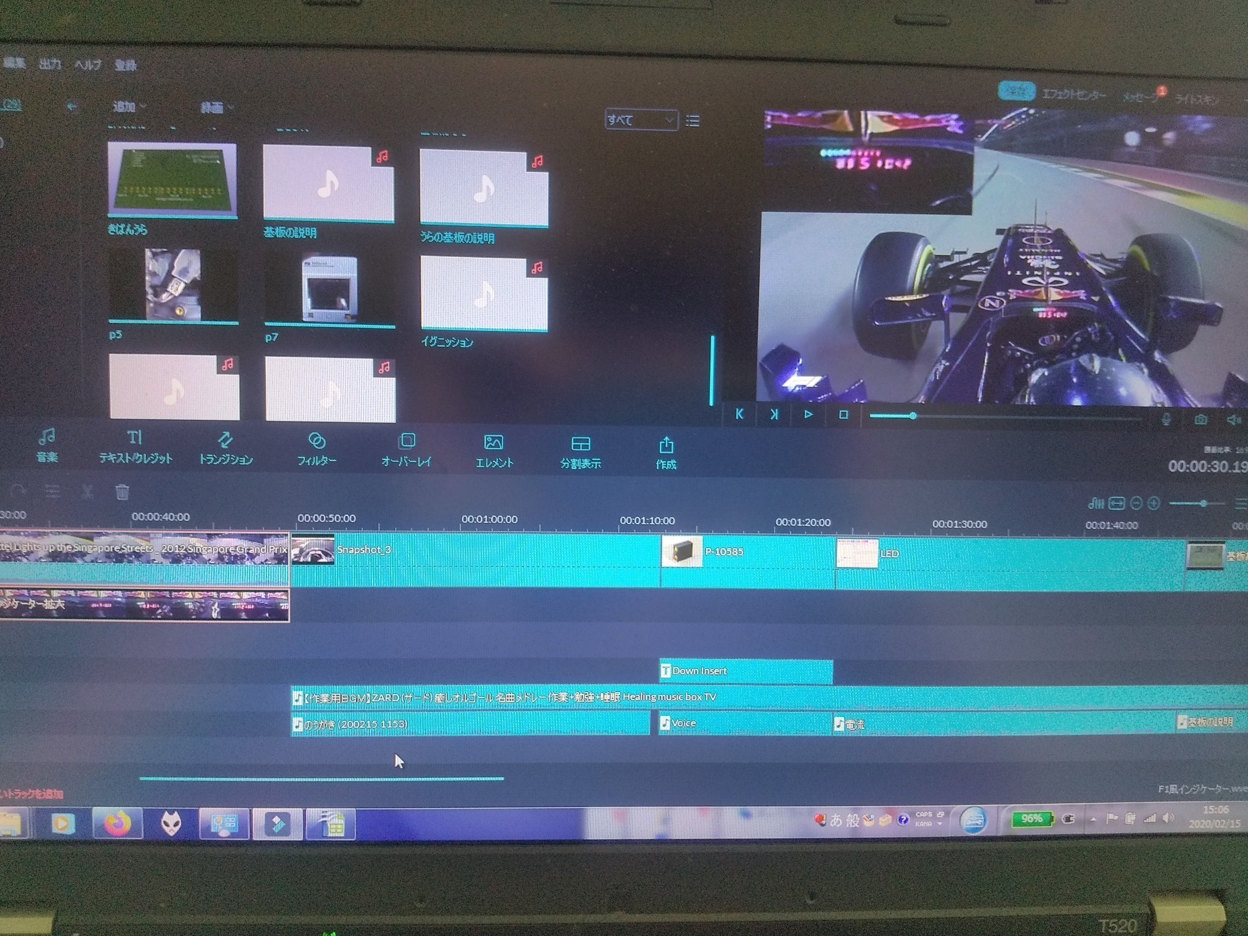The image size is (1248, 936).
Task: Expand the 追加 (Add) dropdown
Action: click(x=129, y=107)
